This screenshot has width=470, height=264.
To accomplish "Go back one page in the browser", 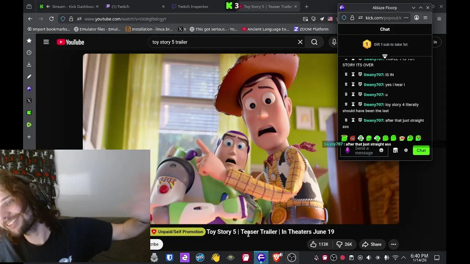I will coord(30,19).
